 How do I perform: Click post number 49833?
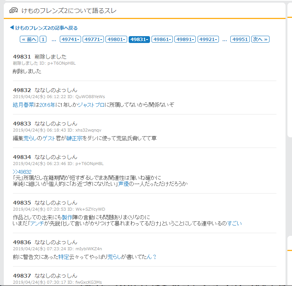click(x=22, y=124)
